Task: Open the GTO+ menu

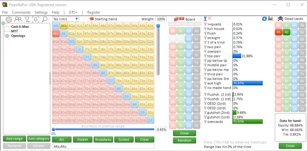Action: click(x=73, y=12)
